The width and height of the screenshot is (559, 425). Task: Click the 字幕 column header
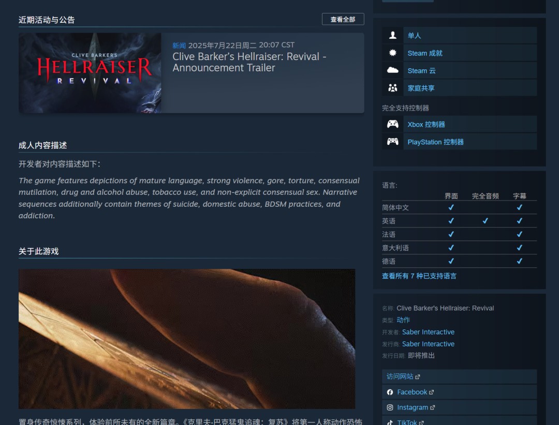520,196
